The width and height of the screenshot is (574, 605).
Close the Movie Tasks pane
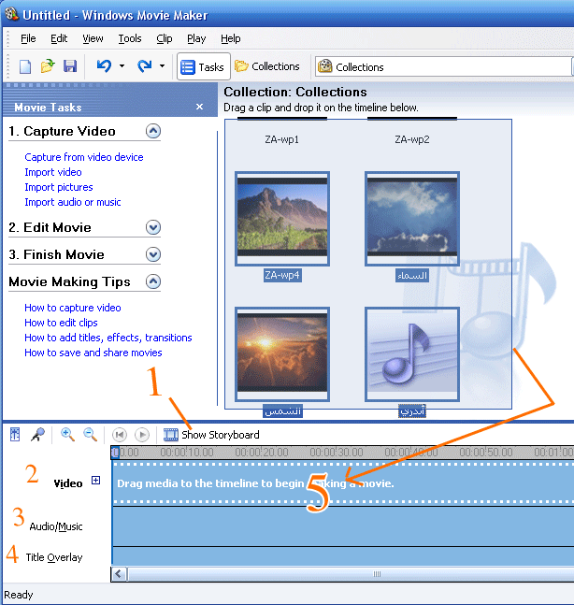pos(199,107)
